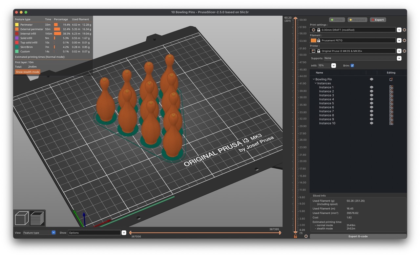Click the editing icon for Instance 1
This screenshot has height=256, width=420.
pos(391,87)
